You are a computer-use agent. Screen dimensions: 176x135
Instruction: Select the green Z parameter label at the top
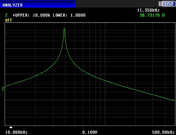(6, 15)
